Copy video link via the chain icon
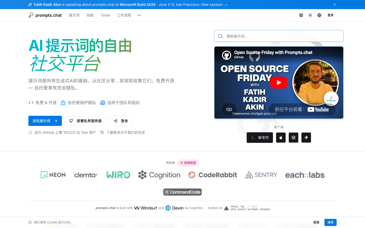 [x=229, y=109]
